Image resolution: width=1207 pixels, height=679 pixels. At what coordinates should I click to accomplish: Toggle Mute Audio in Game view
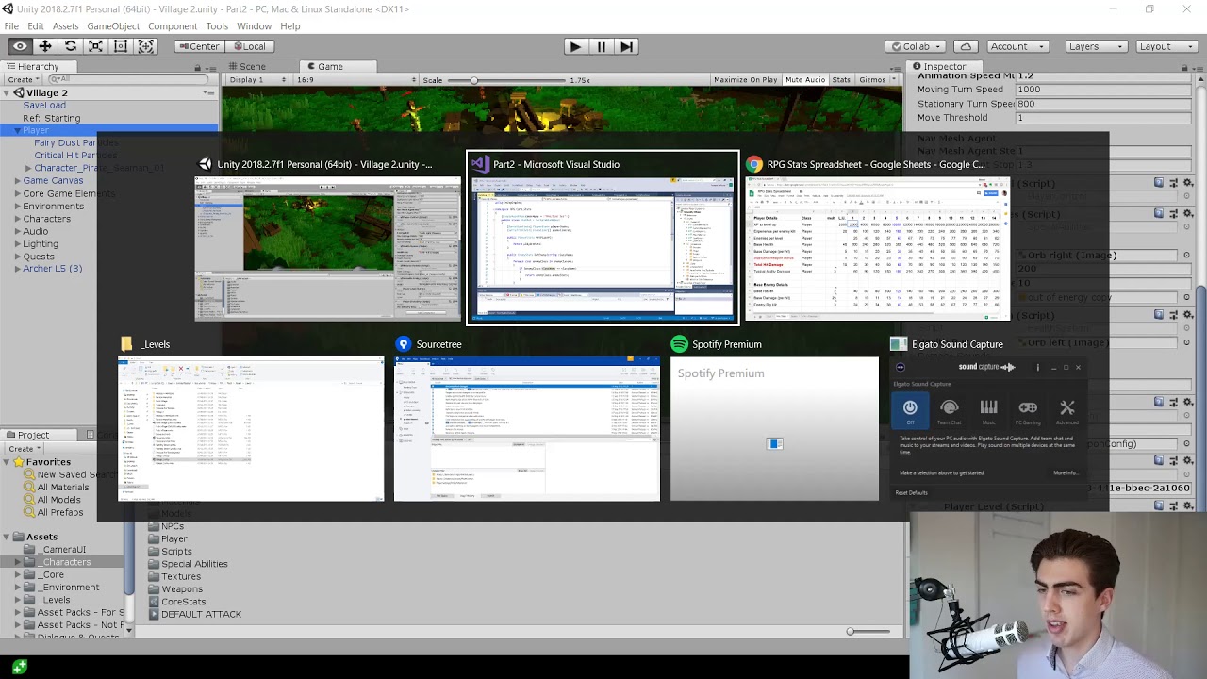pyautogui.click(x=805, y=80)
